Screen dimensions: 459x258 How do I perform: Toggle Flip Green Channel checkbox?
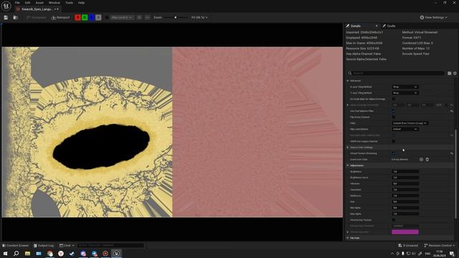(394, 117)
